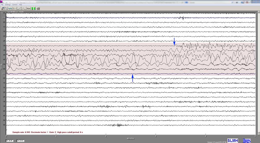Click the bell-curve filter toolbar icon

click(24, 9)
